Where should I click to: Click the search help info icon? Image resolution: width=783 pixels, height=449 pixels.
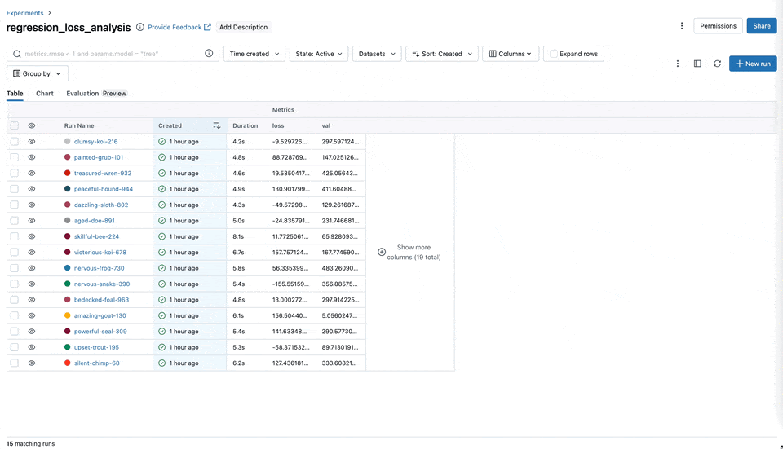(209, 54)
